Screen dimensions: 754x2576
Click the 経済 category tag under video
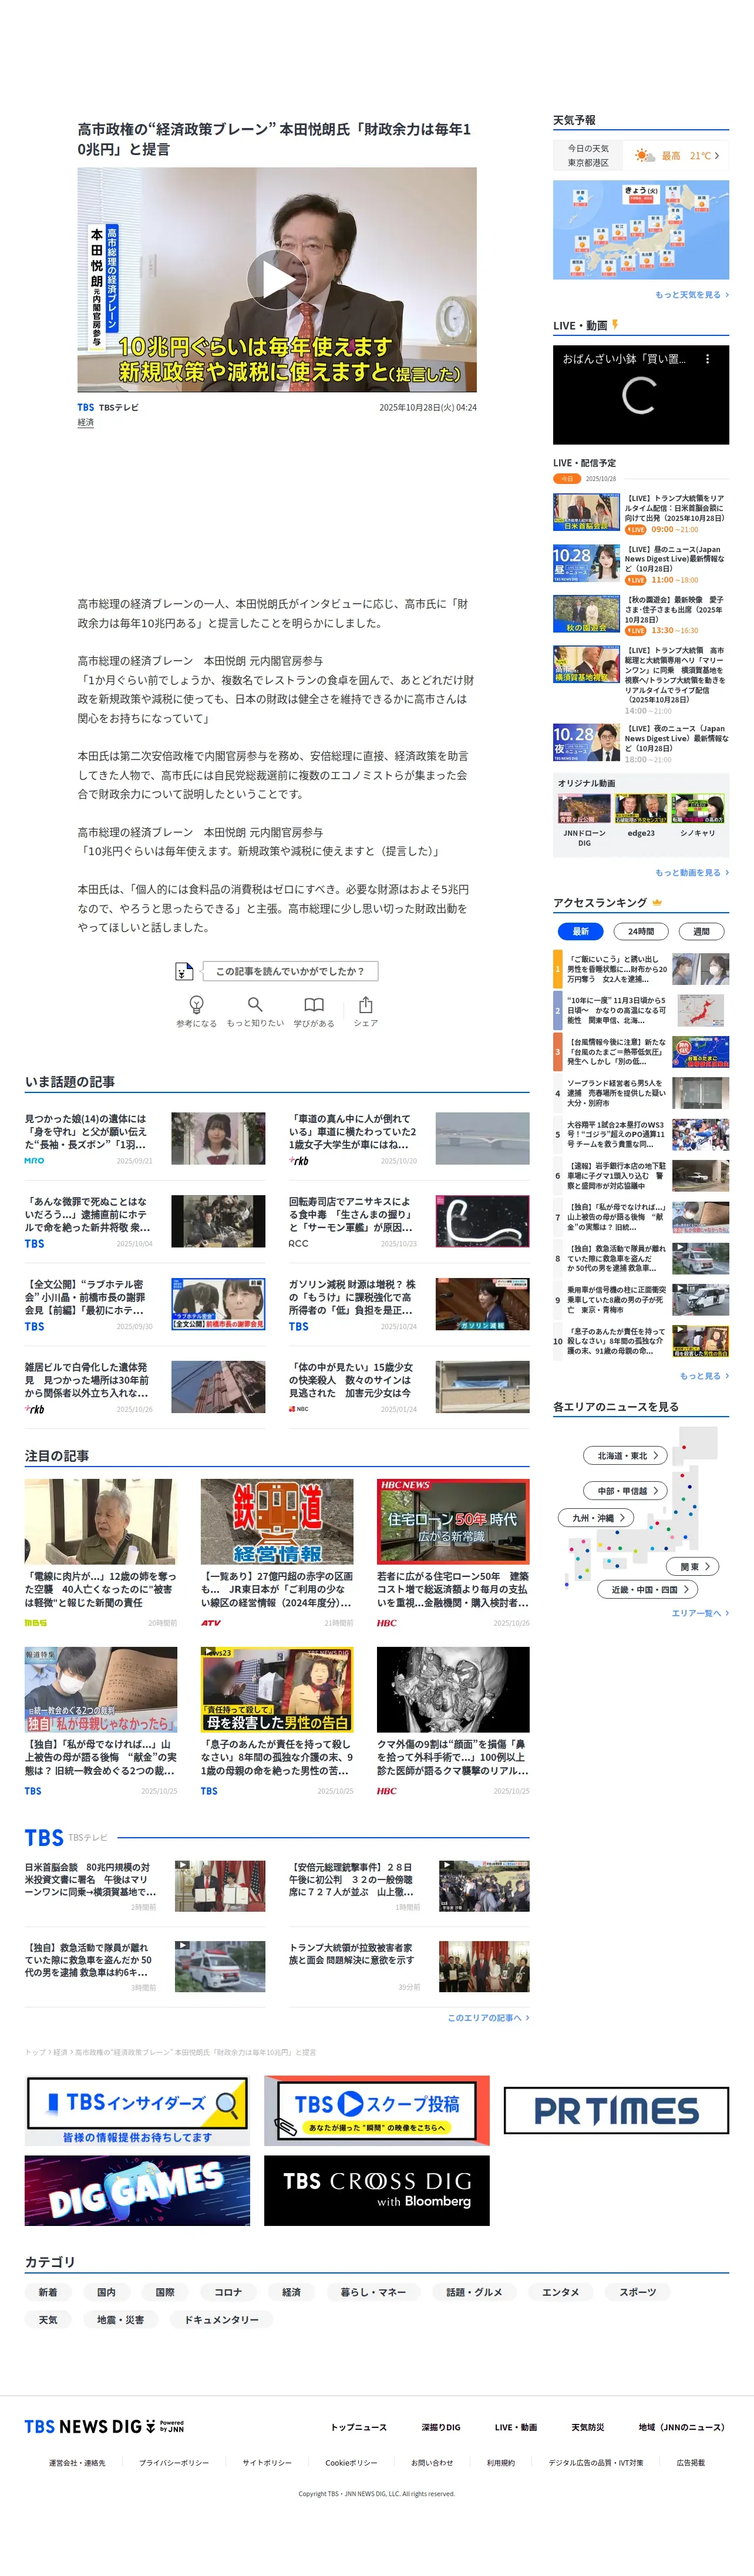tap(86, 422)
